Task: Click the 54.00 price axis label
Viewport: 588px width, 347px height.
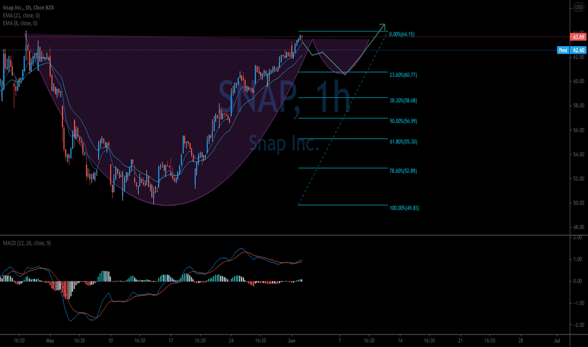Action: click(579, 154)
